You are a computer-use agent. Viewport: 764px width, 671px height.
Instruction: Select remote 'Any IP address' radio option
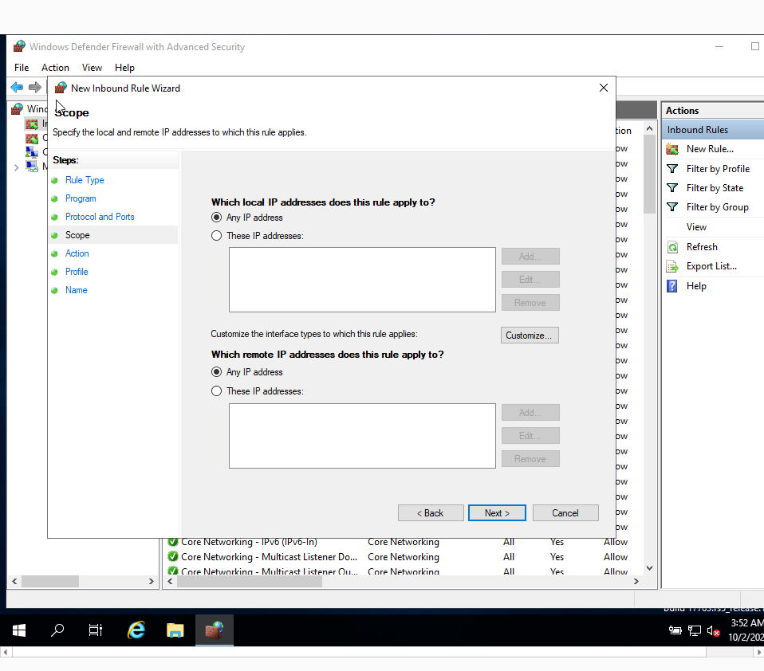(x=216, y=372)
